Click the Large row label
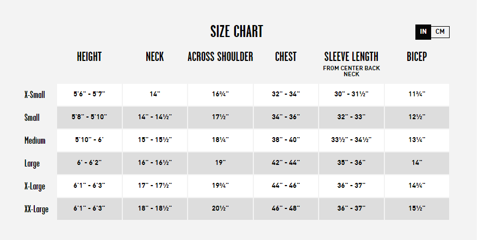479x240 pixels. click(x=32, y=163)
